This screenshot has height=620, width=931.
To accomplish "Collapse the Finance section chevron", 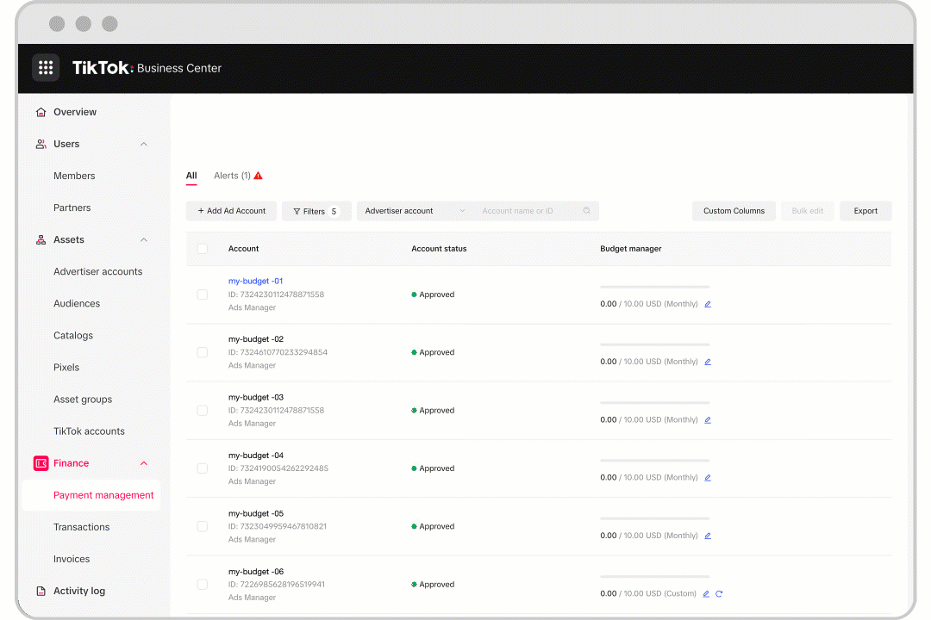I will 144,463.
